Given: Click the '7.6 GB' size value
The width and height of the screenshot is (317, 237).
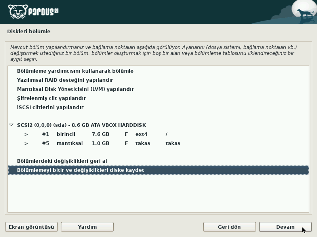Looking at the screenshot, I should click(x=101, y=134).
